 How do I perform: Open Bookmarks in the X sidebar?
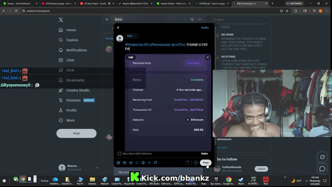71,80
